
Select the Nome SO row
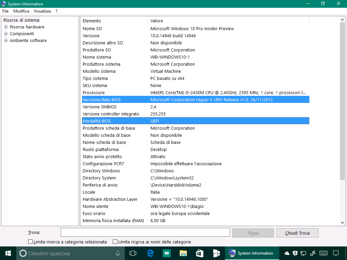tap(196, 28)
